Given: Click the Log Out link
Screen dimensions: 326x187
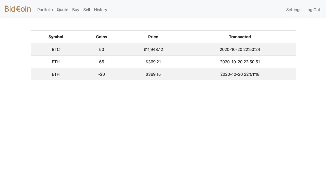Looking at the screenshot, I should coord(313,10).
